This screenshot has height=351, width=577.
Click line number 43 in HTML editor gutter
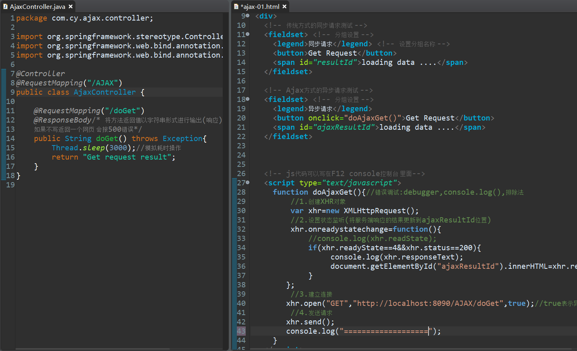click(241, 331)
